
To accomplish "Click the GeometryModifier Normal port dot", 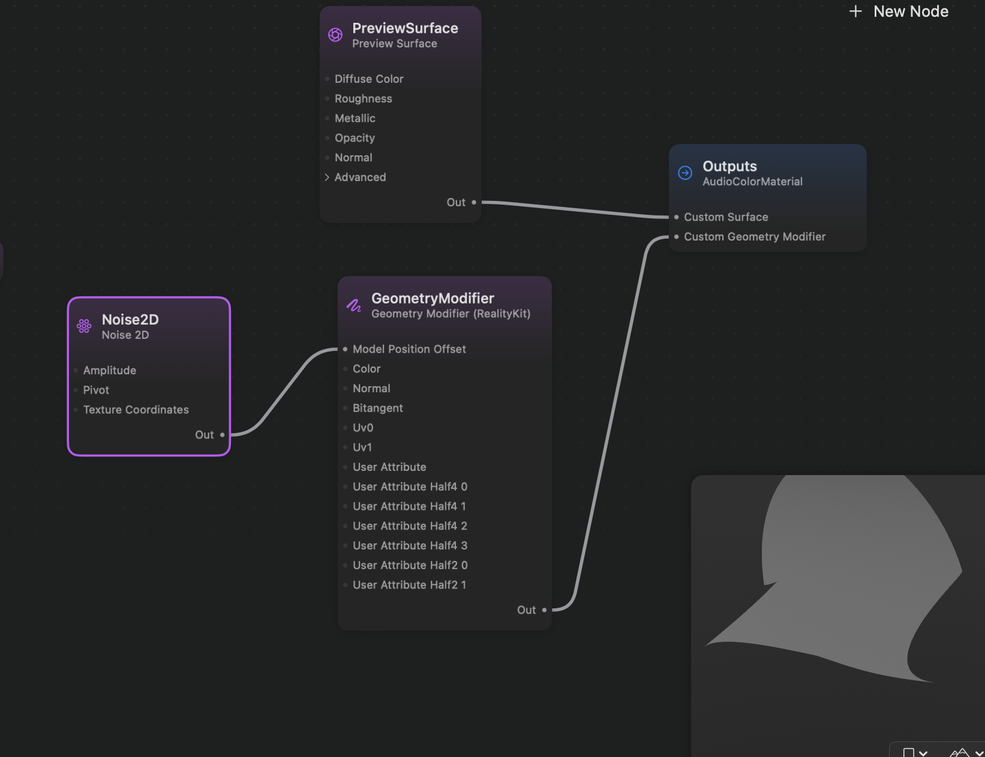I will click(346, 389).
